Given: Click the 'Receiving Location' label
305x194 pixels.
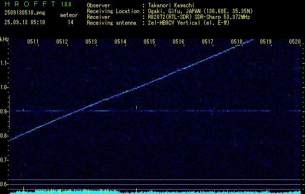Looking at the screenshot, I should tap(113, 11).
